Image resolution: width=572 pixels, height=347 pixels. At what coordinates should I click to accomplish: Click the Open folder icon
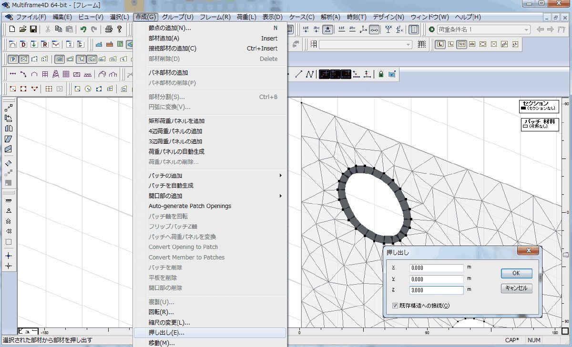[23, 29]
